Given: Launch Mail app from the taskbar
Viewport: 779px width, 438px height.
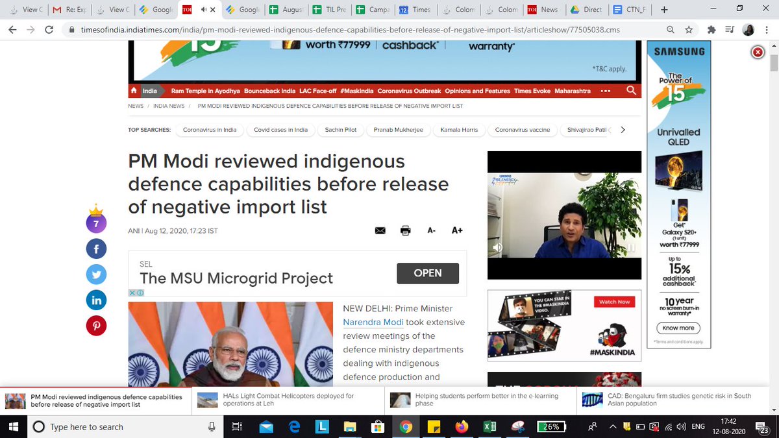Looking at the screenshot, I should point(266,426).
